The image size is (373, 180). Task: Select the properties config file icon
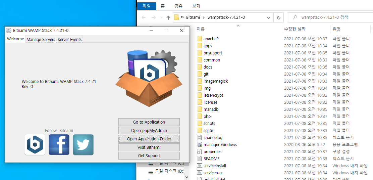click(200, 152)
